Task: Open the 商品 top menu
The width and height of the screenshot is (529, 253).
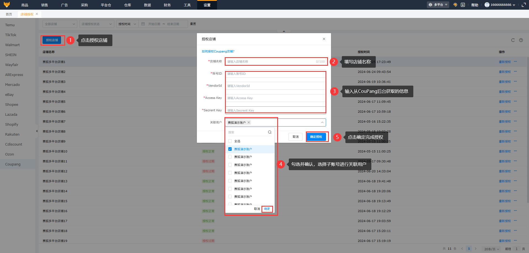Action: point(25,5)
